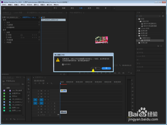Select the Slip tool

[28, 92]
